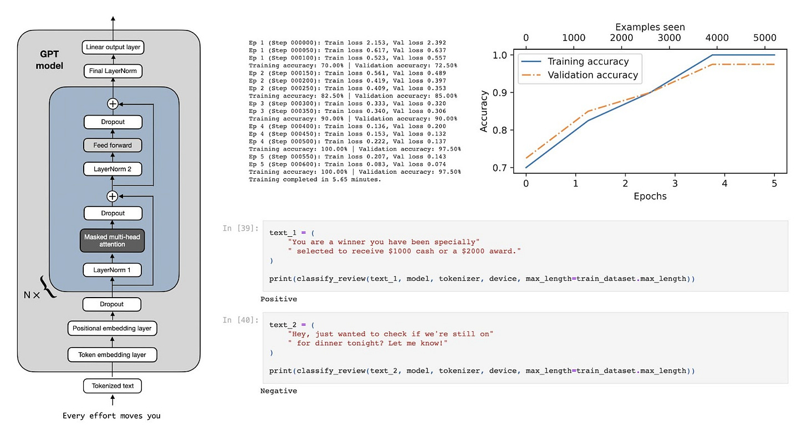The width and height of the screenshot is (807, 432).
Task: Select the Token embedding layer block
Action: pos(112,355)
